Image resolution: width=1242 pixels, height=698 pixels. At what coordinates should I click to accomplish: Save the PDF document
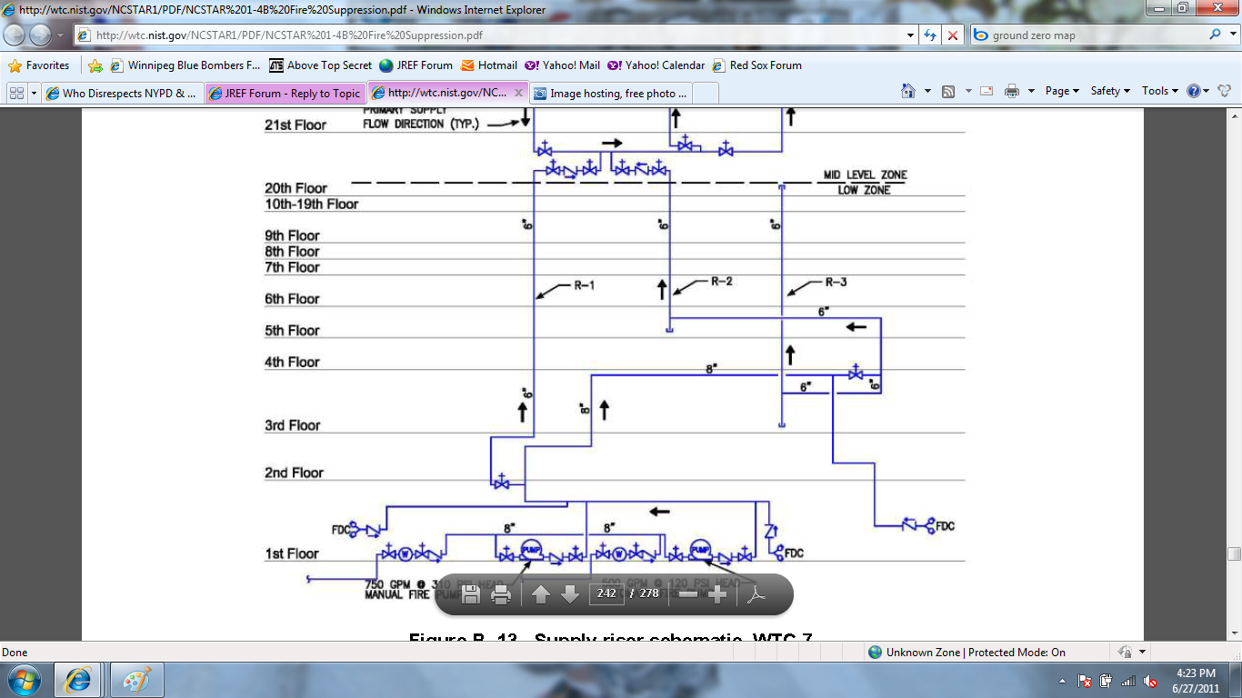coord(469,594)
